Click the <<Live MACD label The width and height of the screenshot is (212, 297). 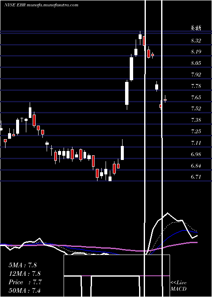179,286
